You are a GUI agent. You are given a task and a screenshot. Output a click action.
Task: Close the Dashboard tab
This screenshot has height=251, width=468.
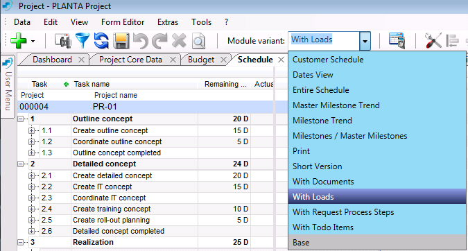(82, 60)
